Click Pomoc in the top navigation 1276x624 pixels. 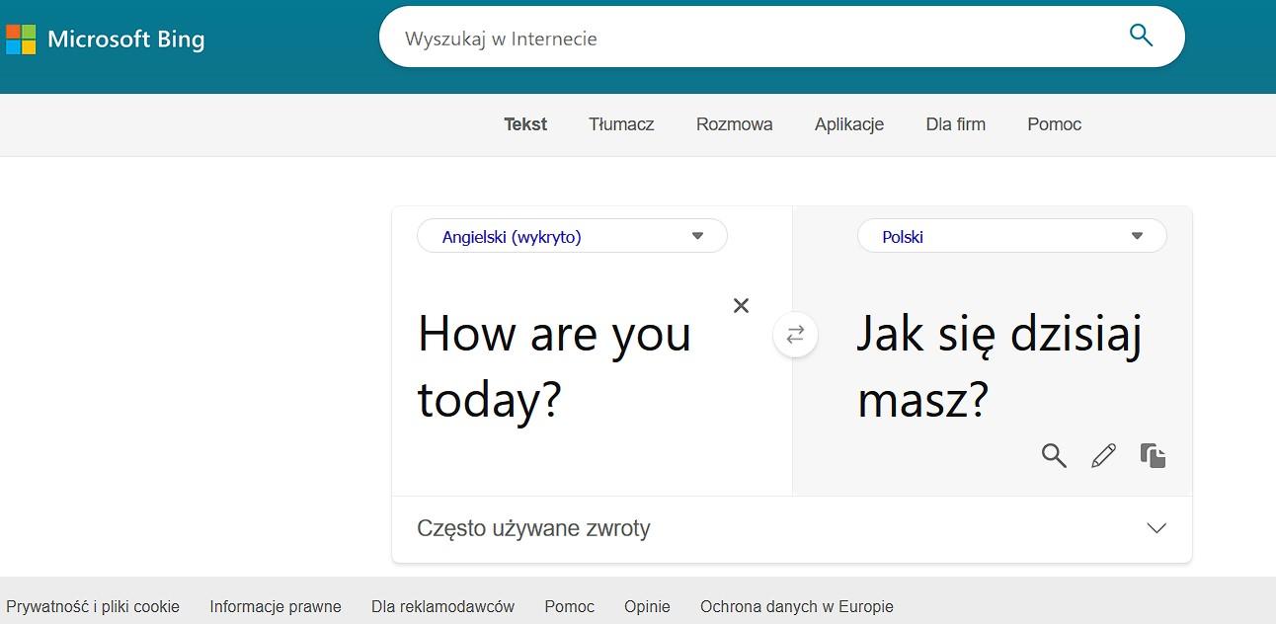tap(1054, 124)
